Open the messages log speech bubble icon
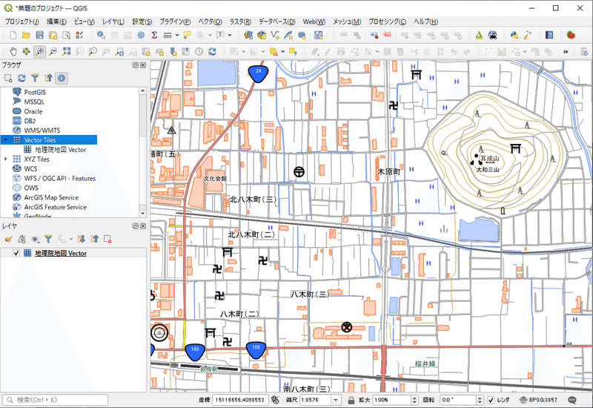The width and height of the screenshot is (593, 408). pyautogui.click(x=572, y=400)
